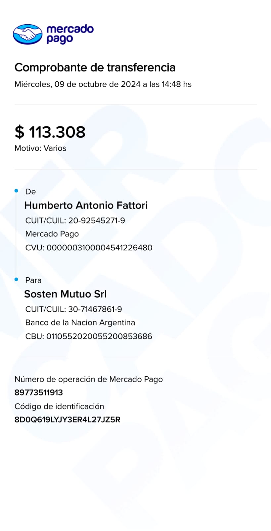271x531 pixels.
Task: Select the recipient CUIT/CUIL 30-71467861-9
Action: coord(73,309)
